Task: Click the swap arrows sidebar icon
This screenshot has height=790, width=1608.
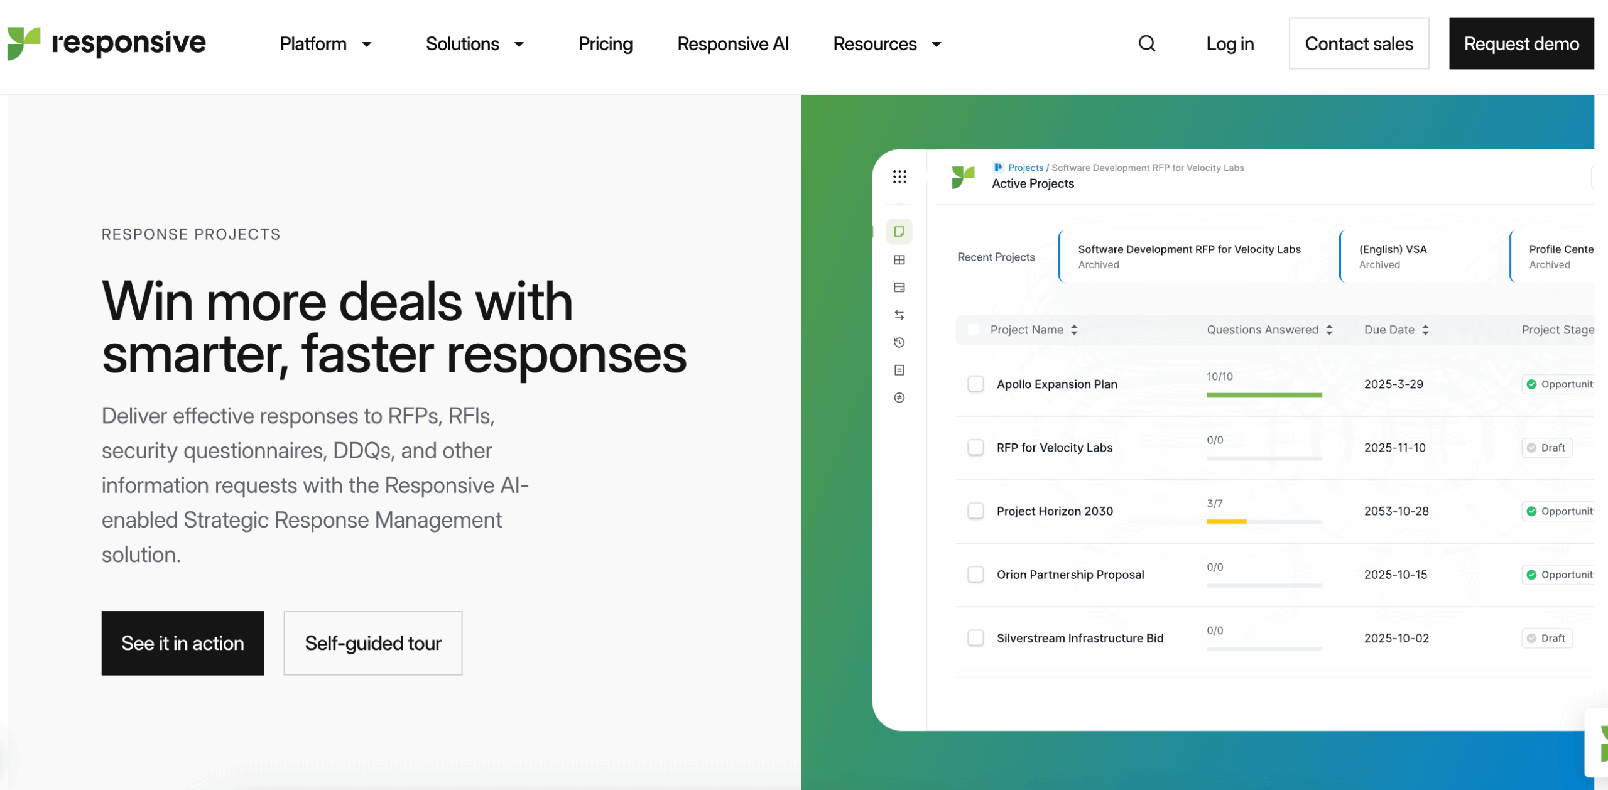Action: [x=899, y=315]
